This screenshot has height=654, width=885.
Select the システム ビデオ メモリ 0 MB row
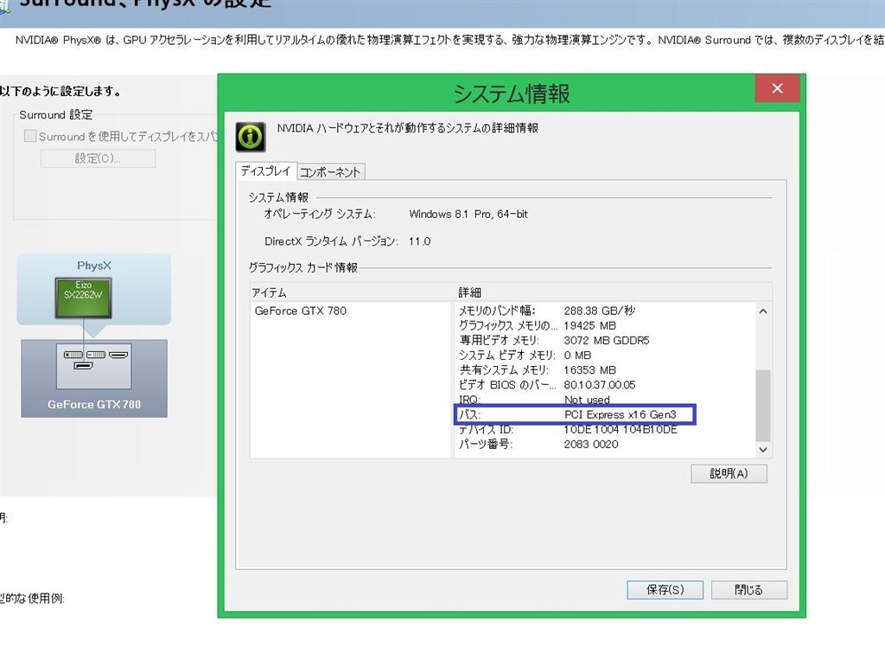(604, 356)
